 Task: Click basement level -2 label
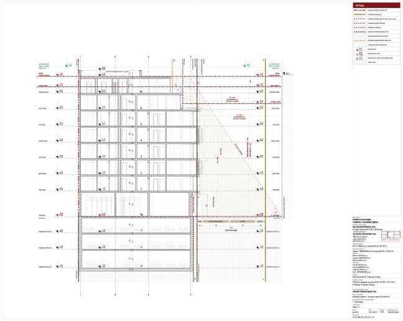coord(141,248)
